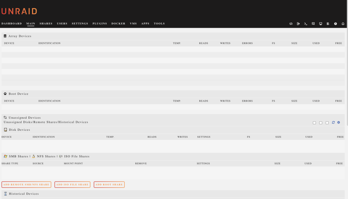
Task: Click Array Devices IDENTIFICATION column header
Action: coord(49,43)
